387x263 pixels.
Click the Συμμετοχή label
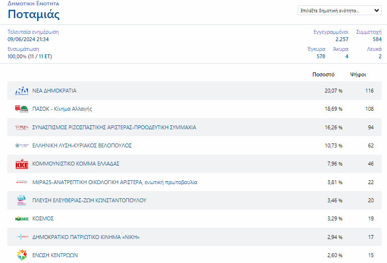pyautogui.click(x=369, y=32)
